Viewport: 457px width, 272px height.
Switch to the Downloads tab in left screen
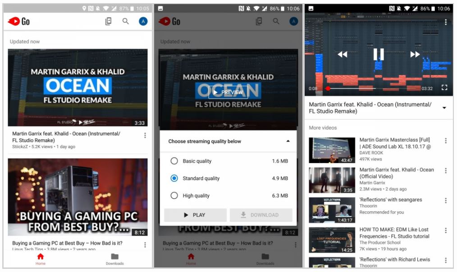click(x=114, y=259)
